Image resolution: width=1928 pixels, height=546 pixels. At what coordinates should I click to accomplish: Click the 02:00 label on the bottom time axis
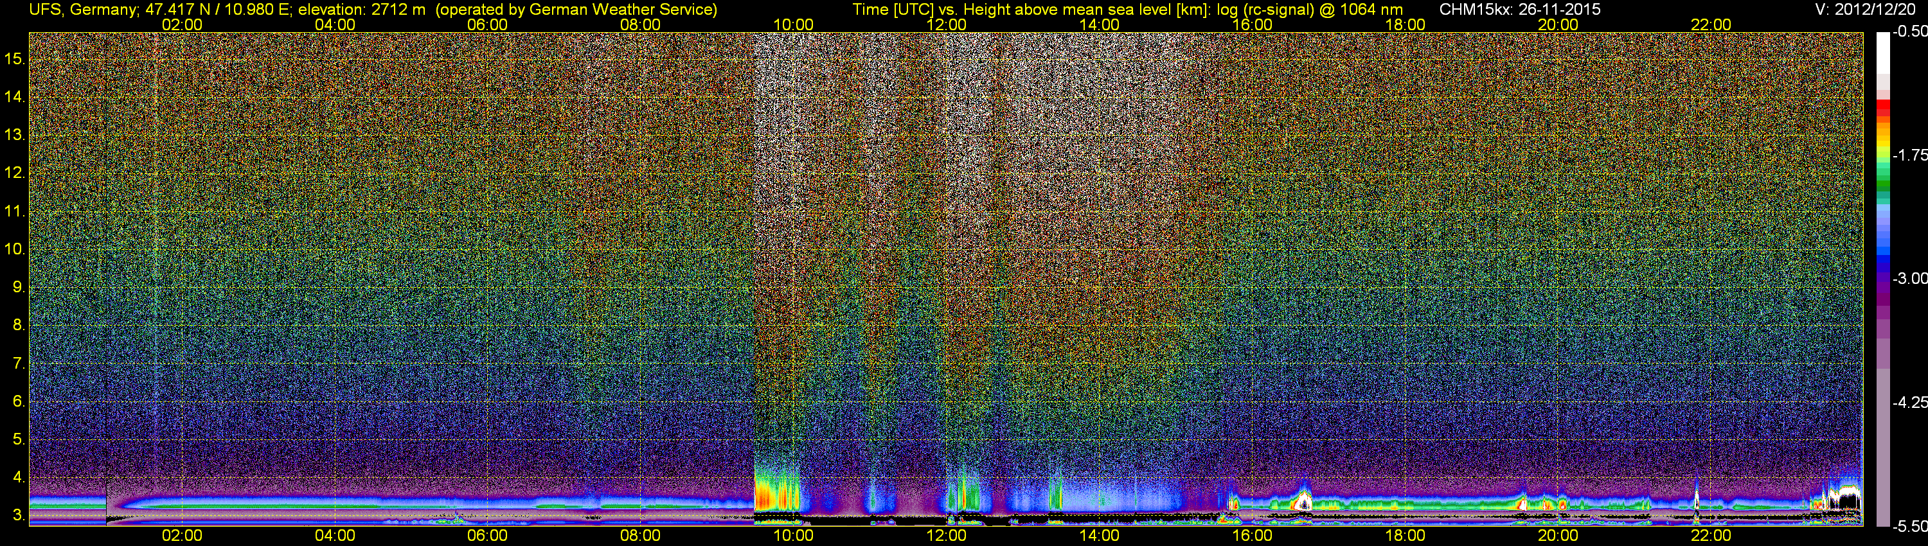pos(182,536)
